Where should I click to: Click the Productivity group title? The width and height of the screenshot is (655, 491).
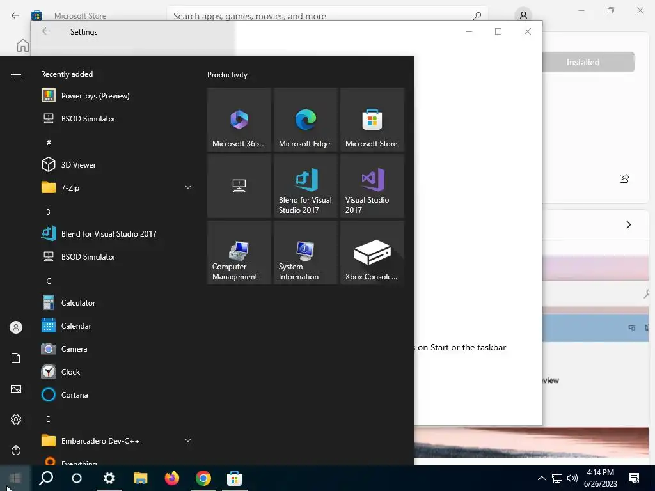pyautogui.click(x=227, y=75)
